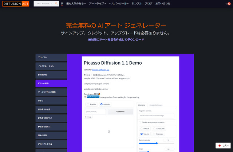This screenshot has width=233, height=152.
Task: Open the Picasso Diffusion 1.1 link
Action: tap(100, 70)
